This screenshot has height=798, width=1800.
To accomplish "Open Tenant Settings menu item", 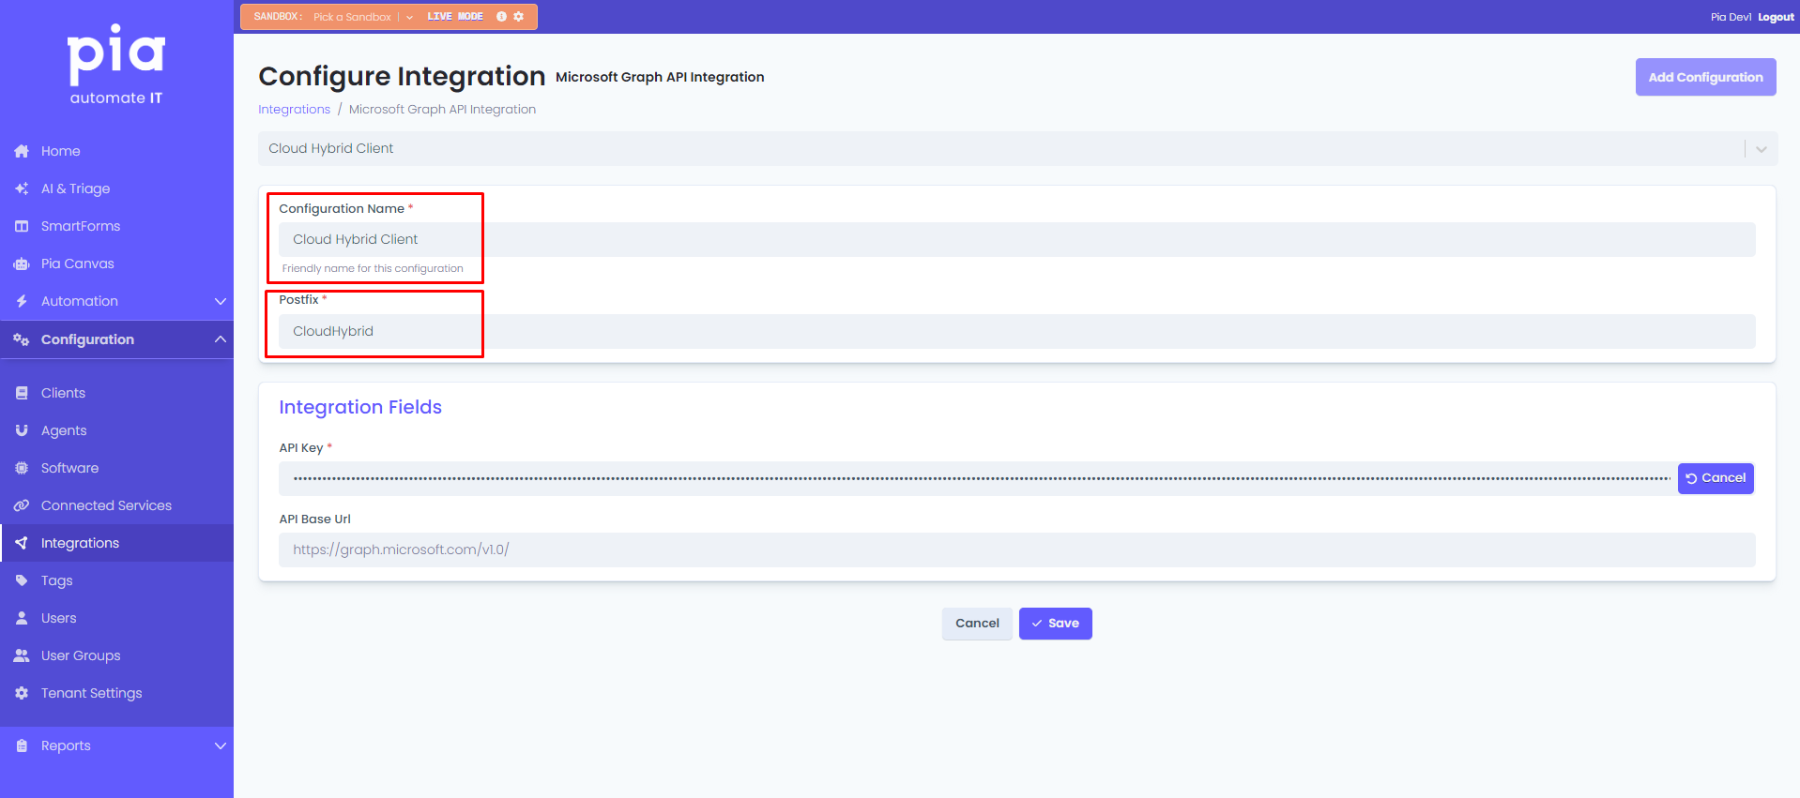I will [x=116, y=693].
